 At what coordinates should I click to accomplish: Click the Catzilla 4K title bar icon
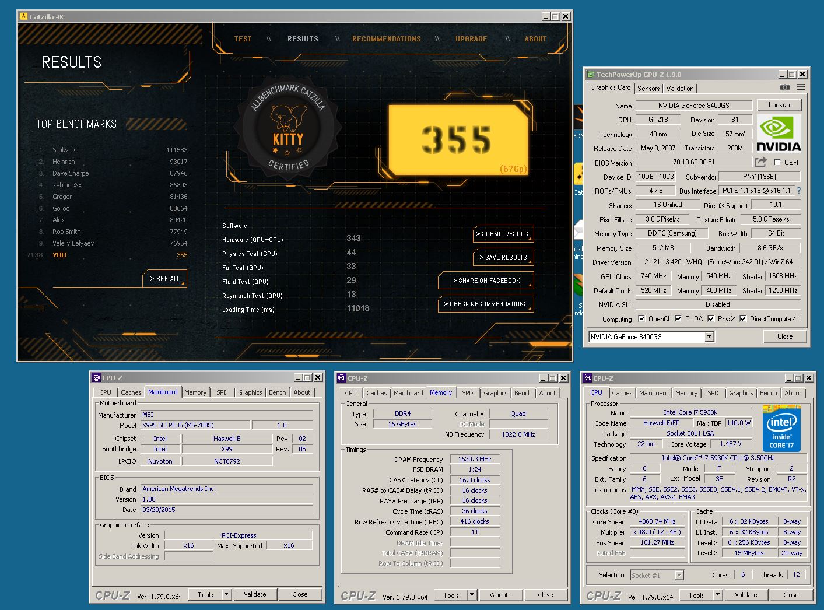coord(23,17)
